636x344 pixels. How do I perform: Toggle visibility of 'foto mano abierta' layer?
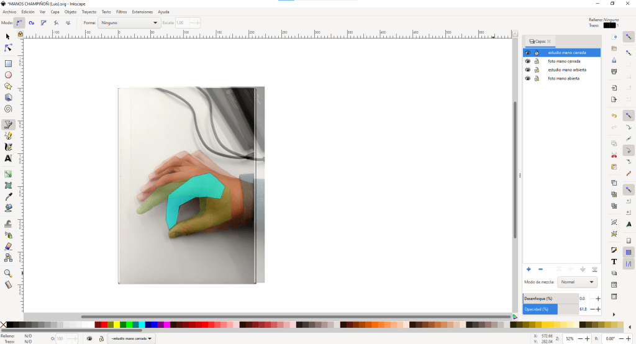click(x=528, y=79)
